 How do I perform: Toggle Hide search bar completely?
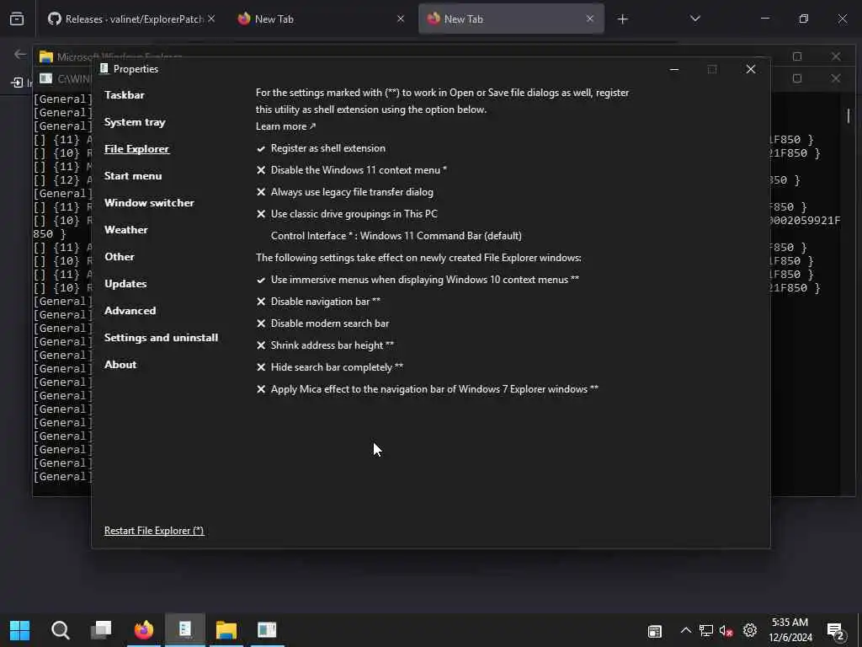(x=330, y=367)
